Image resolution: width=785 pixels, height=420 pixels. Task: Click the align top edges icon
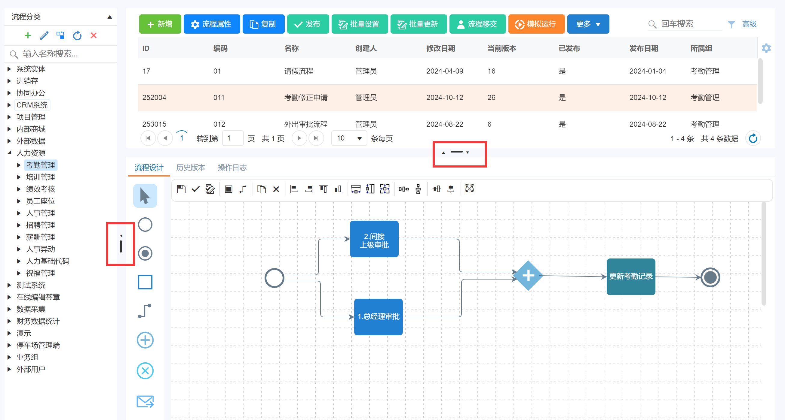point(323,189)
